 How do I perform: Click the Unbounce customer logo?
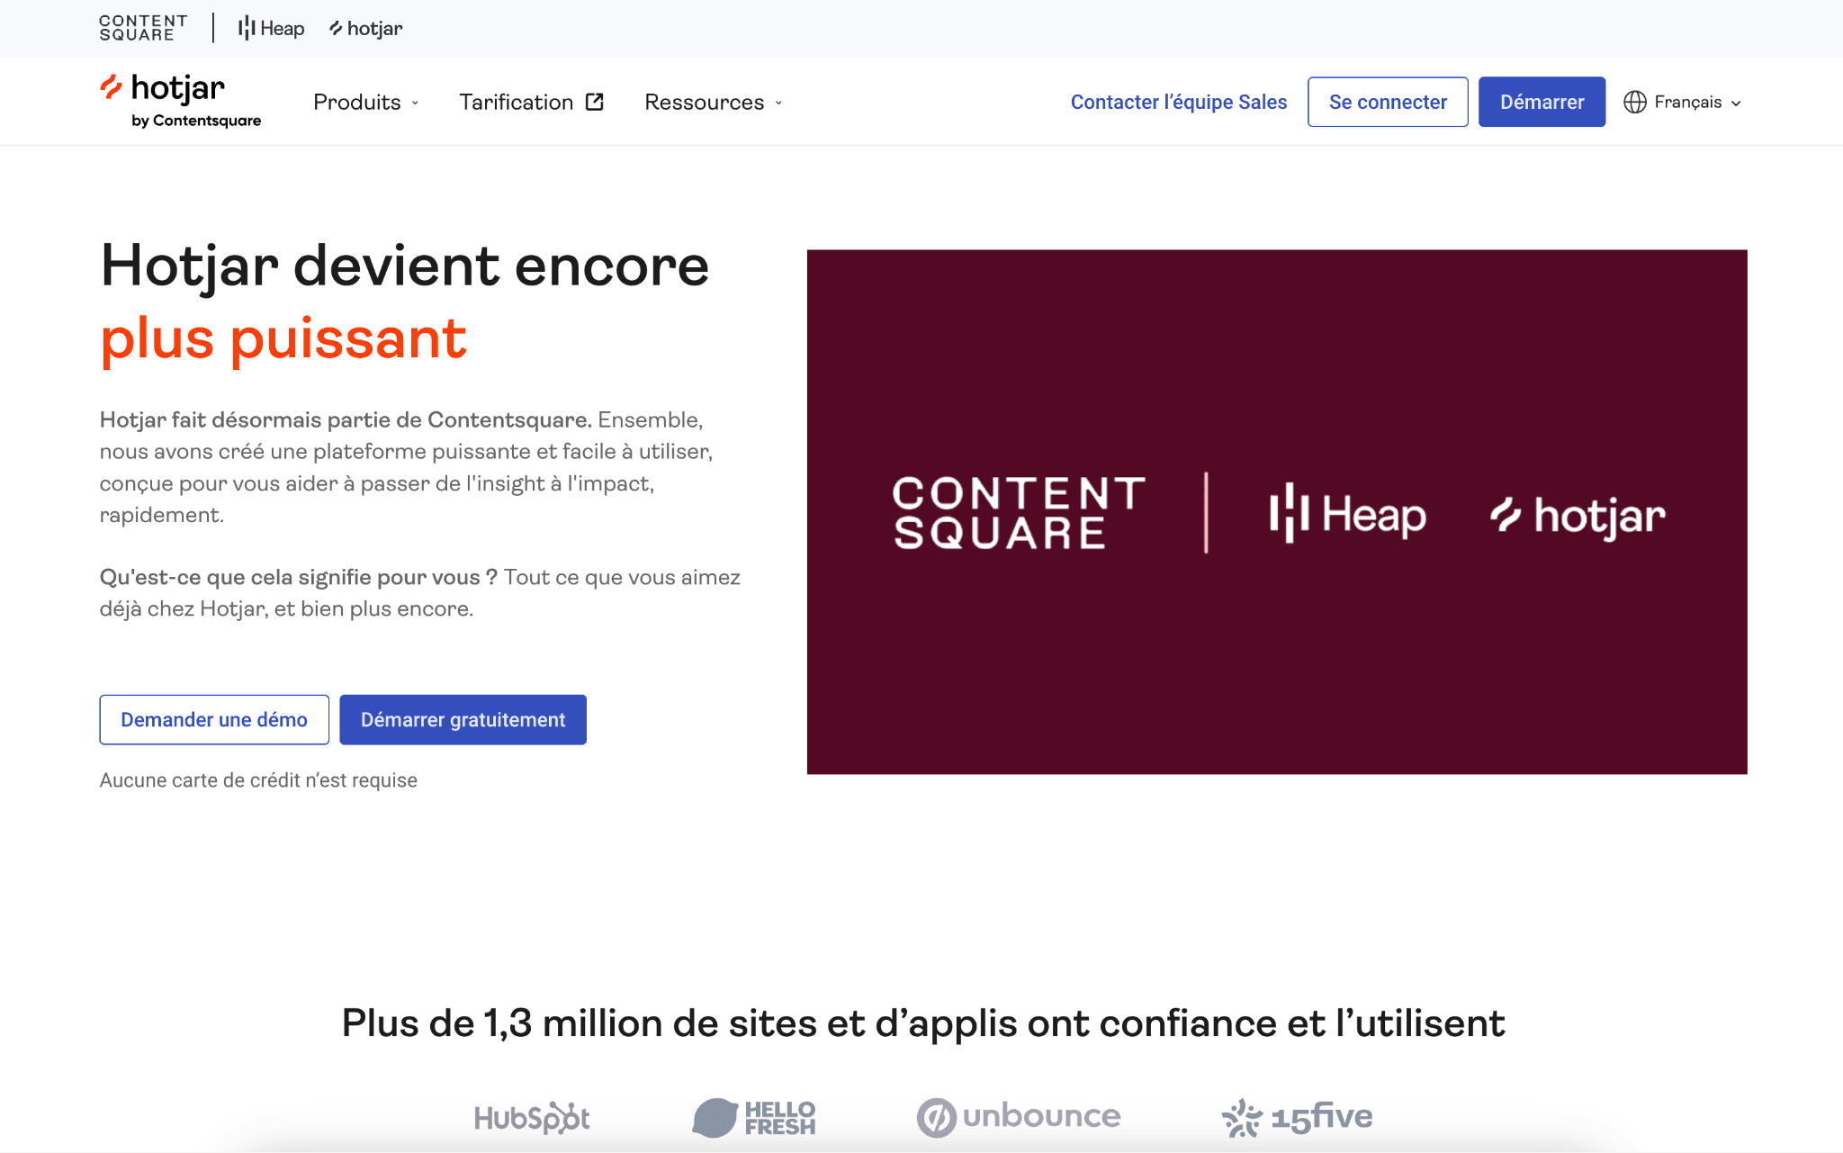click(1019, 1117)
